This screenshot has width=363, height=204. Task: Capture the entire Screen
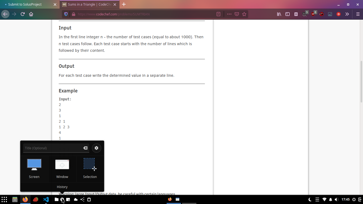click(34, 169)
